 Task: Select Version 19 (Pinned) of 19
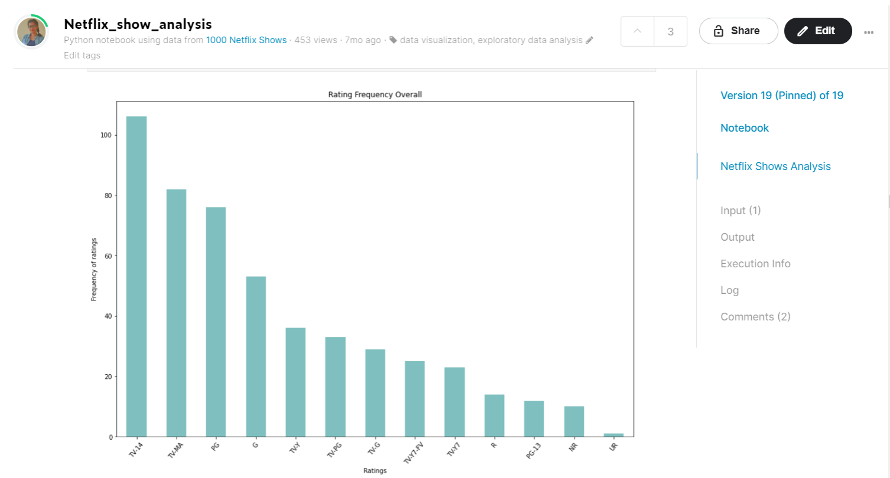tap(782, 96)
